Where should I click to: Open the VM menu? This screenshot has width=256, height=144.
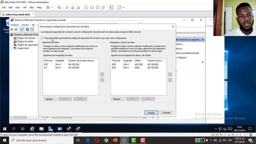point(25,8)
